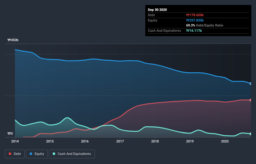Toggle the Debt legend button
The height and width of the screenshot is (164, 256).
(x=15, y=154)
